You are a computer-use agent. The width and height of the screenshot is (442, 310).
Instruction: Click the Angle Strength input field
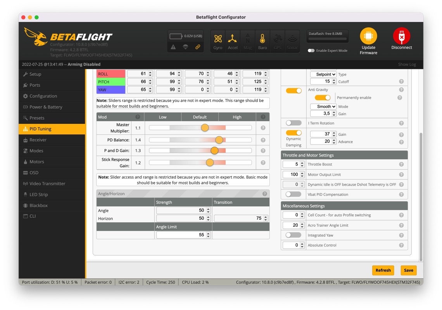[183, 210]
